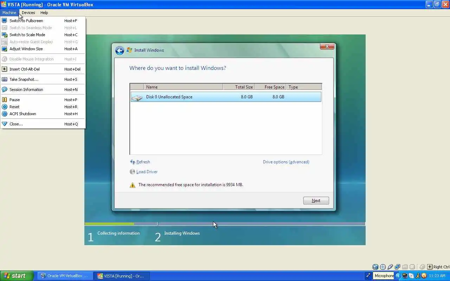Choose Close... in Machine menu

tap(43, 124)
